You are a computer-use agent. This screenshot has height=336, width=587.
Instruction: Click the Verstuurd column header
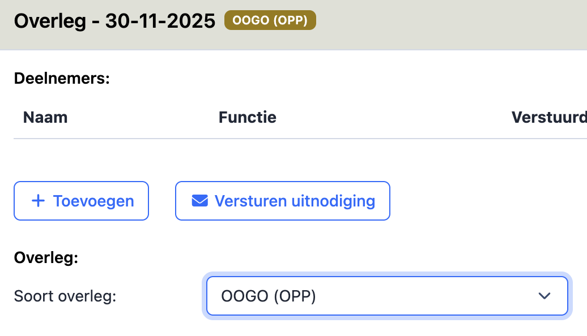548,117
